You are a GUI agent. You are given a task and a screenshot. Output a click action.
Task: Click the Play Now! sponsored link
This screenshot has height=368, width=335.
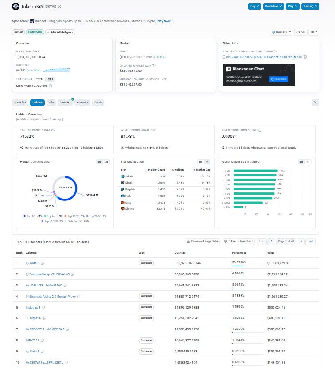[164, 21]
